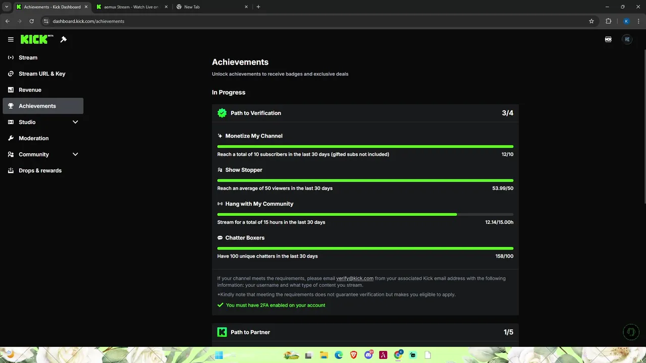This screenshot has width=646, height=363.
Task: Click the Achievements page heading
Action: [240, 62]
